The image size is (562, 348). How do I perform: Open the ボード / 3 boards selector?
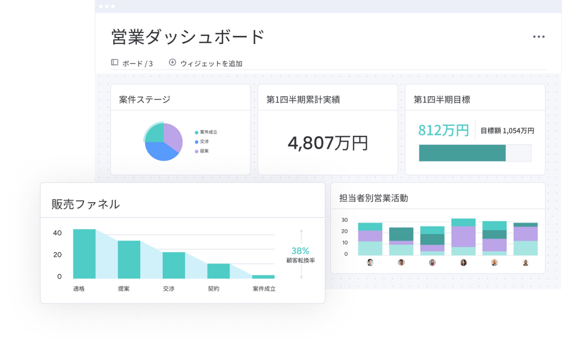(x=137, y=63)
